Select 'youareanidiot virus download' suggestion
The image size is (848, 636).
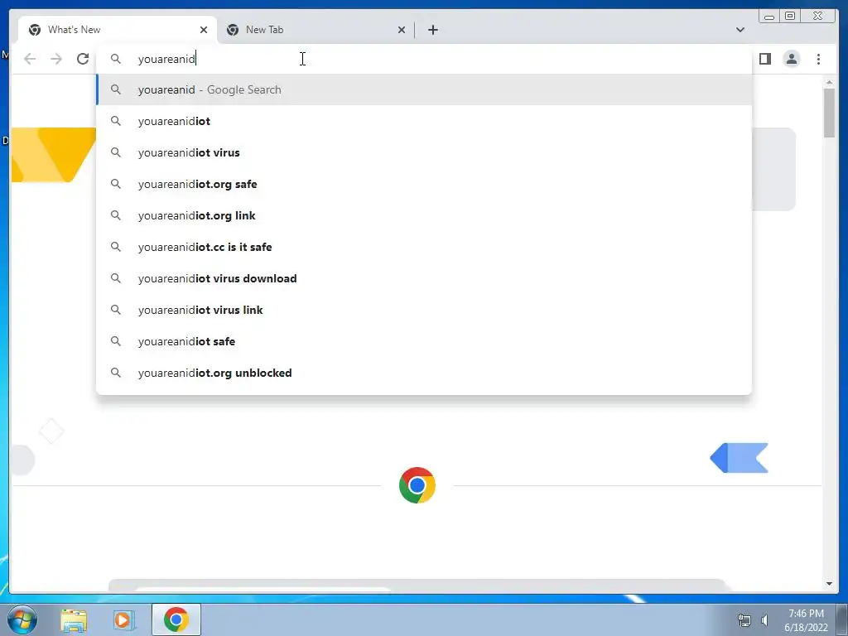(424, 278)
